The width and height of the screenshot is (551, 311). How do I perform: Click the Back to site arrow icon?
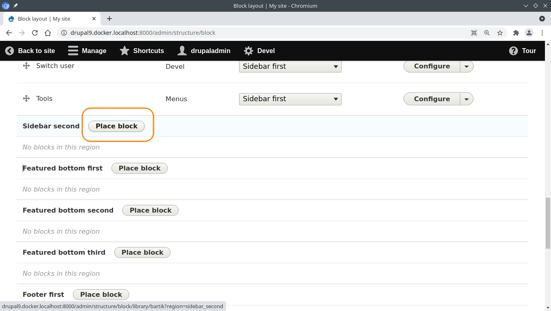pyautogui.click(x=9, y=51)
